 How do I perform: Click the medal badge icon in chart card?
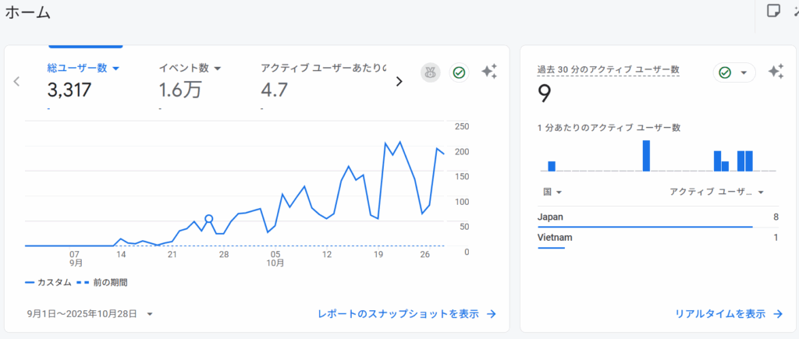pos(429,72)
